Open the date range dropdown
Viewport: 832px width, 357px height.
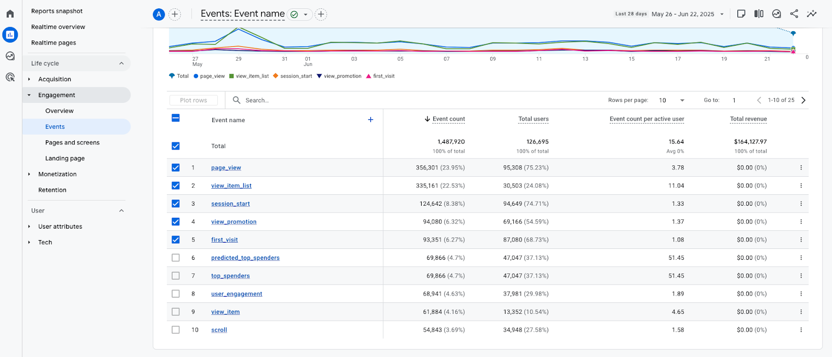[x=687, y=14]
